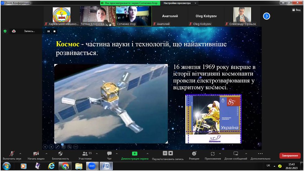Expand the arrow next to Доски сообщений
The height and width of the screenshot is (171, 304).
[246, 154]
